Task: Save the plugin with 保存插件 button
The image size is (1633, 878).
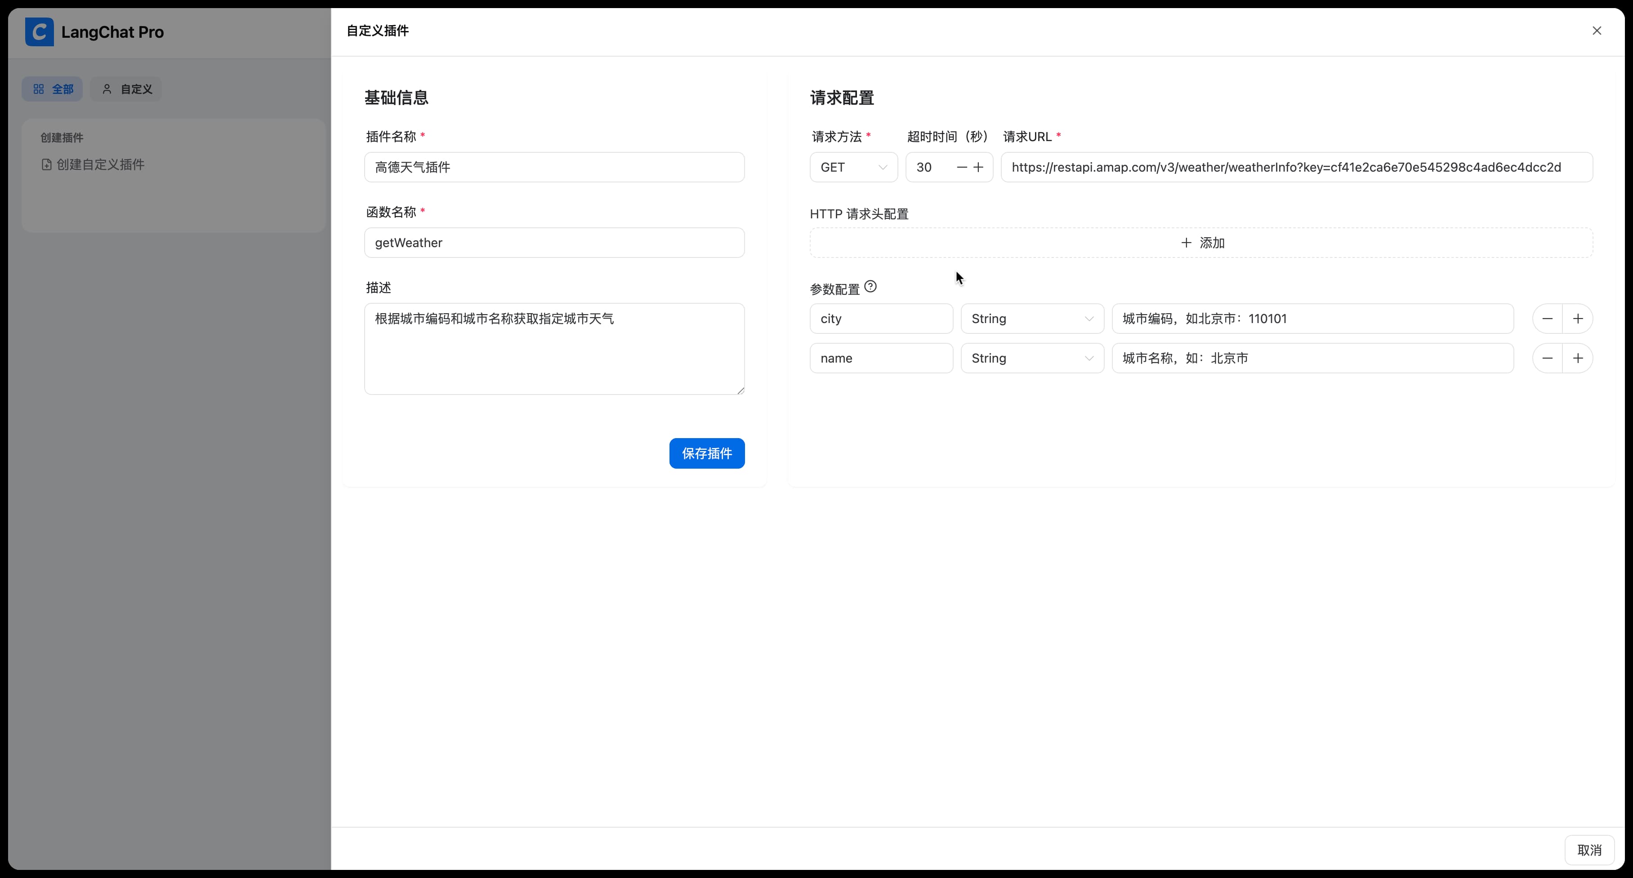Action: click(x=707, y=453)
